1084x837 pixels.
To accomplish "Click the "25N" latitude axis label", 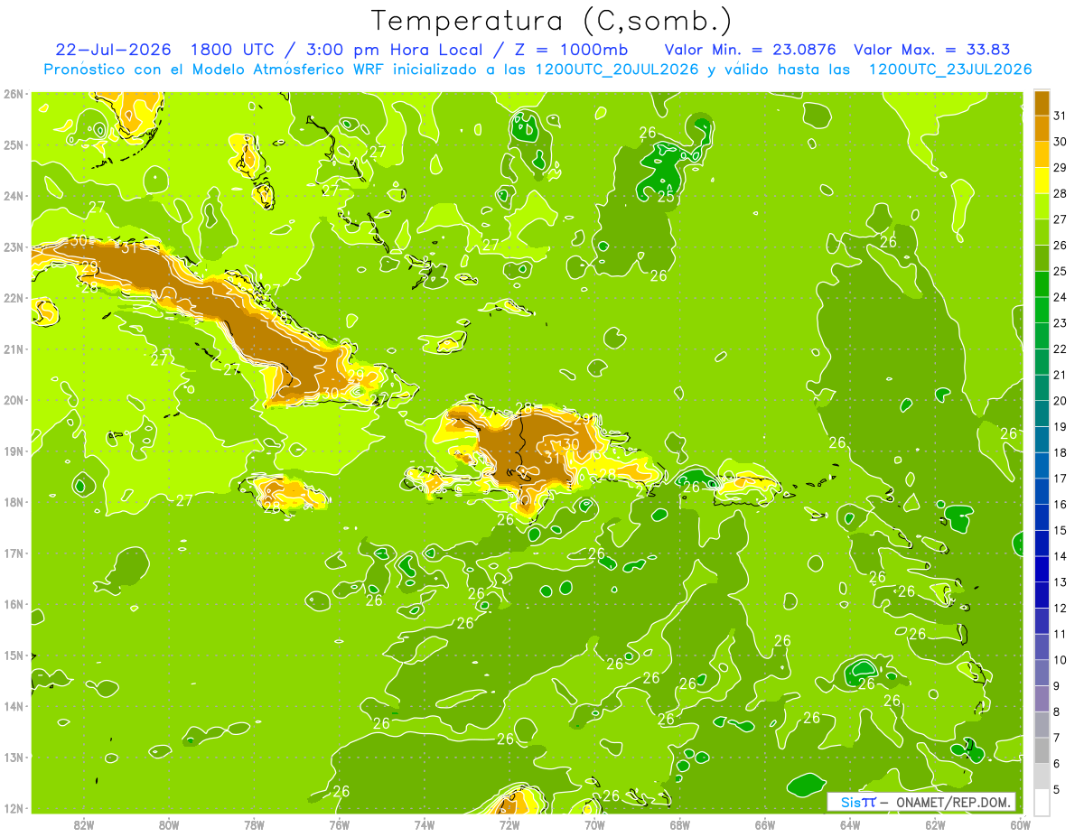I will [x=13, y=145].
